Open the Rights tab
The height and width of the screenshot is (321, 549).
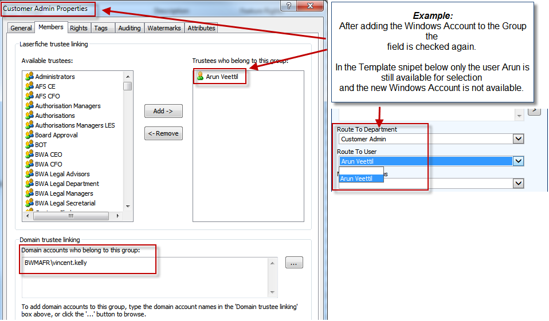click(79, 28)
